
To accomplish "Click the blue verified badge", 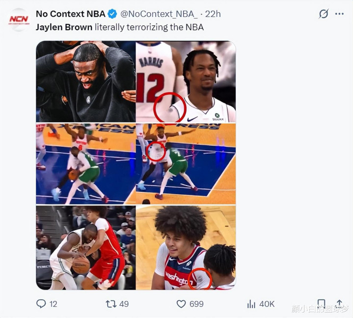I will 112,14.
